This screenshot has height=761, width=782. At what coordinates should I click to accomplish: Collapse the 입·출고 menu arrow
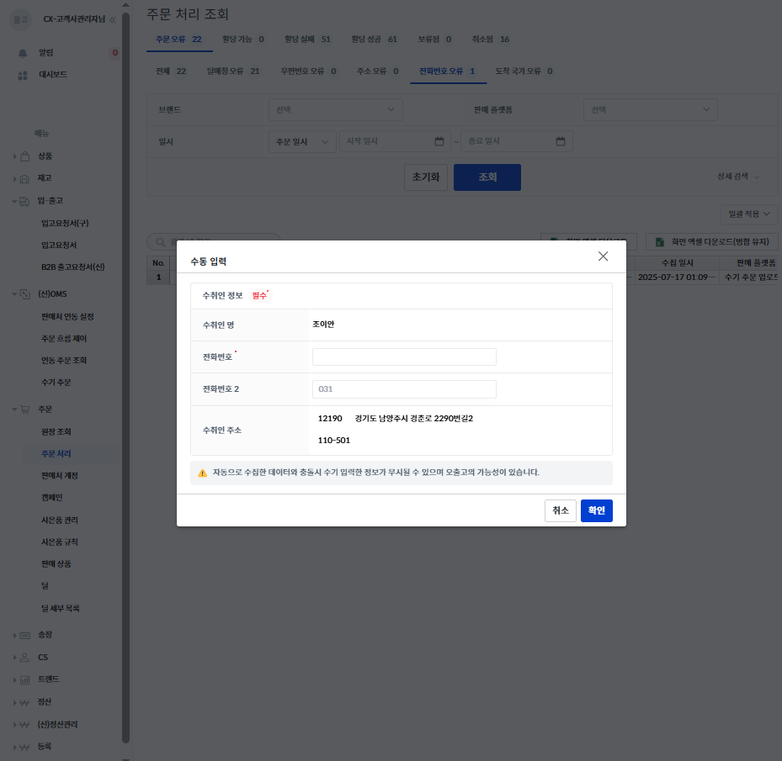(x=14, y=201)
